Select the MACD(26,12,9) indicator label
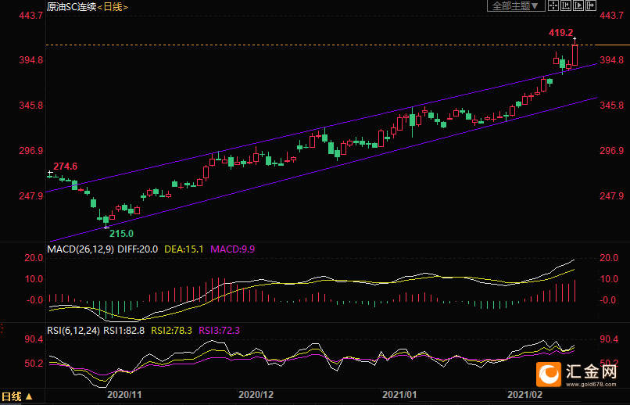The image size is (630, 405). [81, 249]
